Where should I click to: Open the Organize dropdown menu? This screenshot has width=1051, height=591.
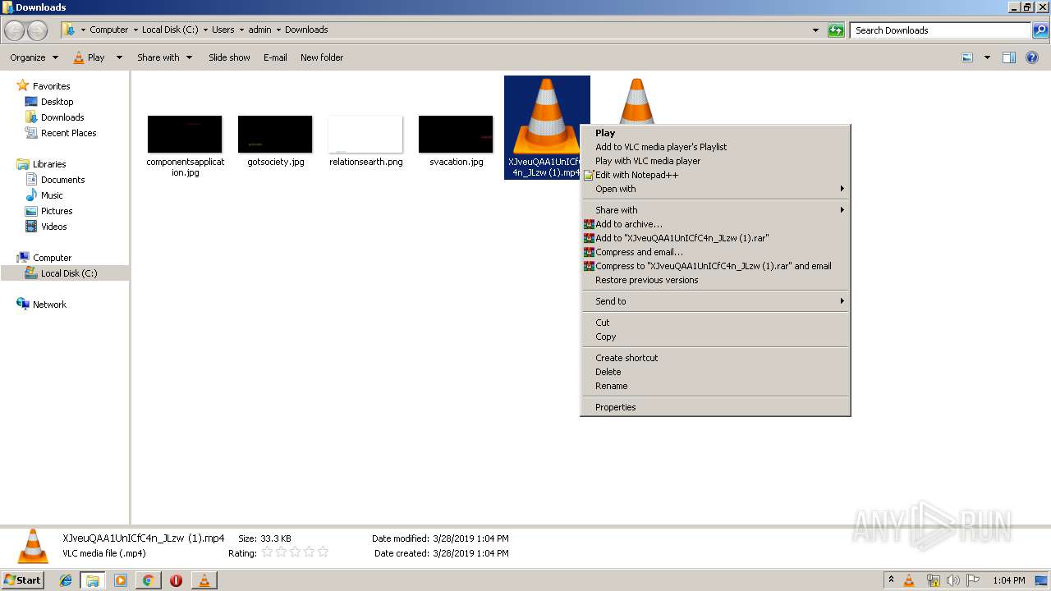point(34,57)
